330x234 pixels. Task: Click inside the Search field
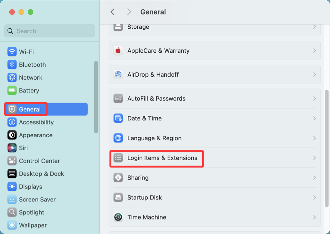[x=49, y=31]
